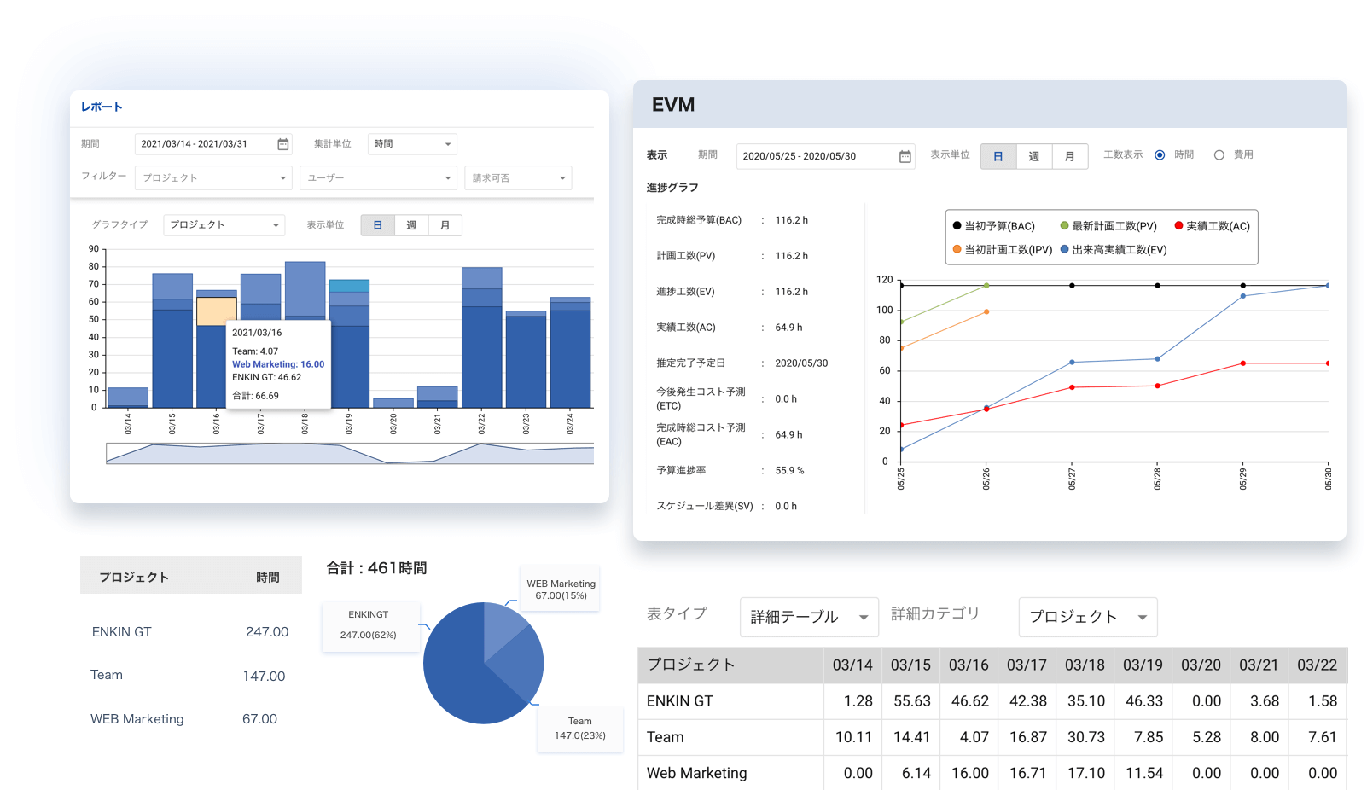Toggle the 出来高実績工数(EV) legend marker
This screenshot has width=1367, height=790.
pos(1064,250)
